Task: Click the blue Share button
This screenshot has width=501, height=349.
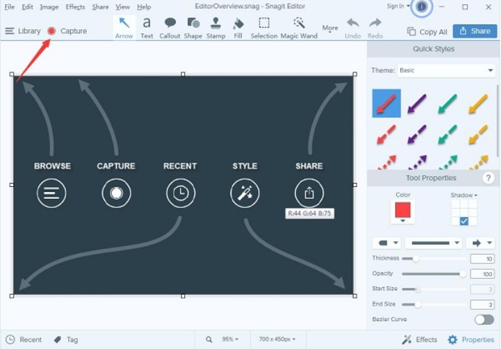Action: (x=475, y=31)
